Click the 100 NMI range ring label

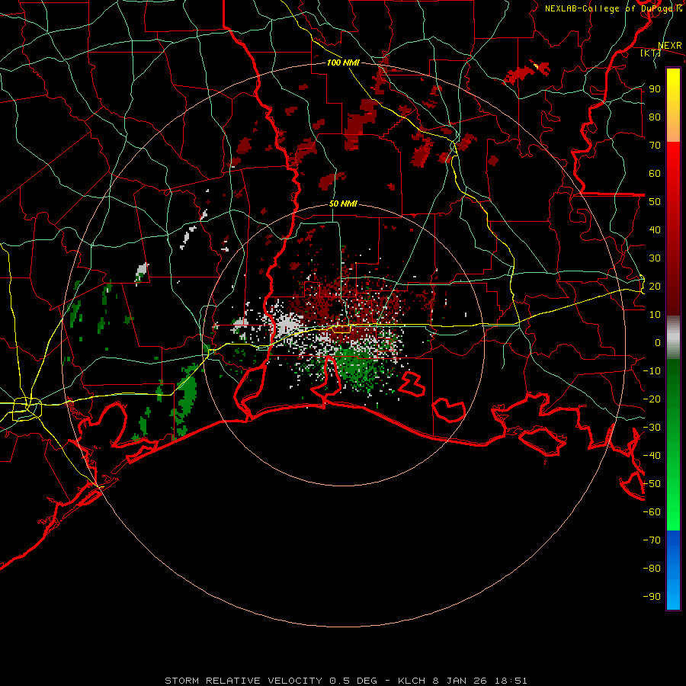pyautogui.click(x=343, y=63)
